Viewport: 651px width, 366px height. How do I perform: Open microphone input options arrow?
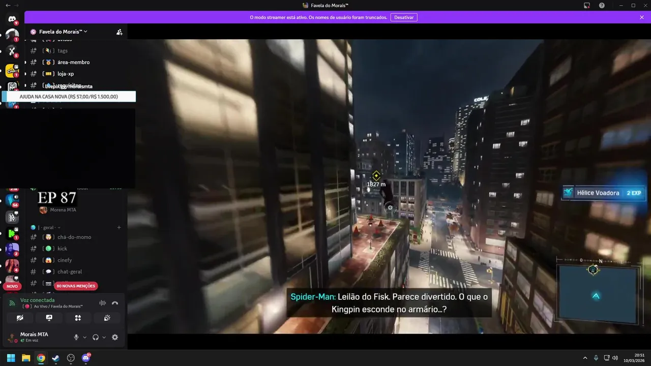pos(85,337)
